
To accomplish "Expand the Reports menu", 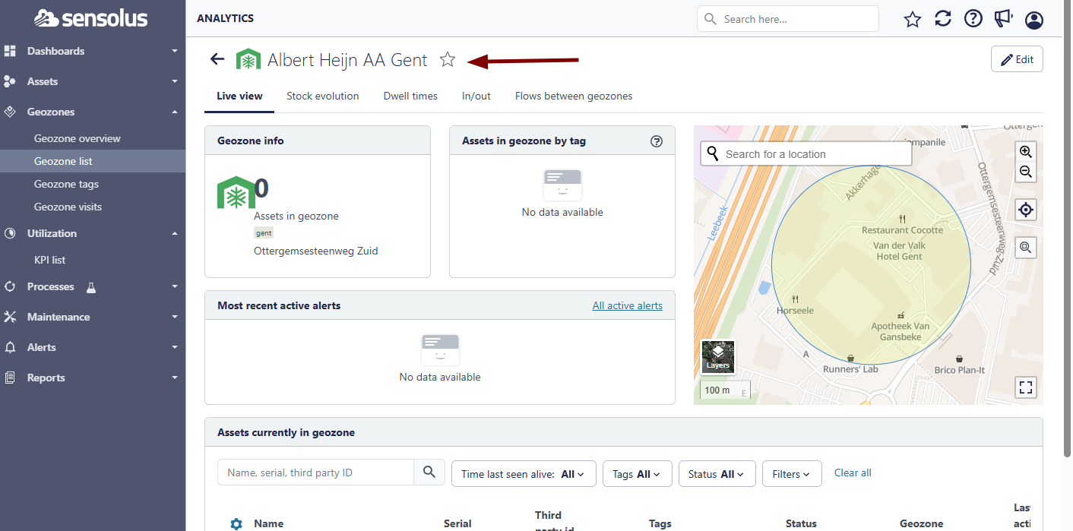I will (175, 378).
